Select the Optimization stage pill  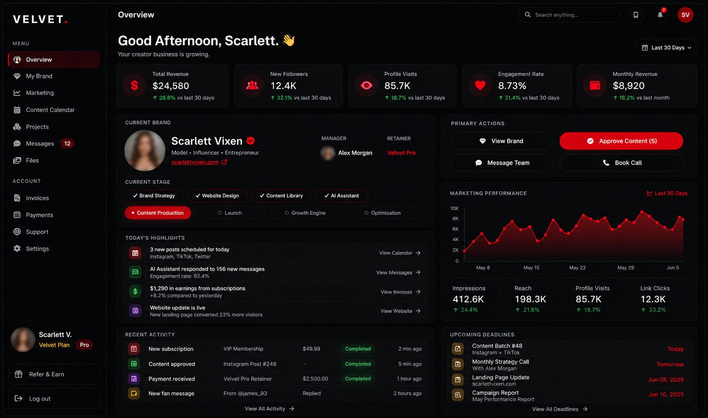(x=383, y=213)
